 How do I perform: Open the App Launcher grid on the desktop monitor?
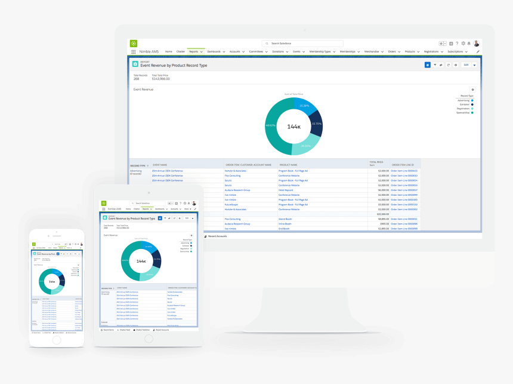(134, 52)
